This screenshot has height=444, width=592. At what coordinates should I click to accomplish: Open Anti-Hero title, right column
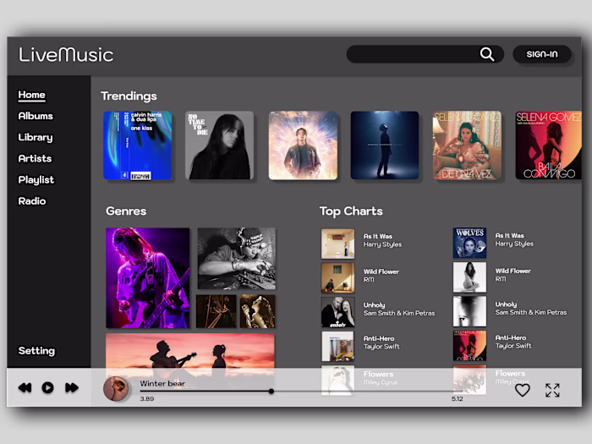point(511,338)
